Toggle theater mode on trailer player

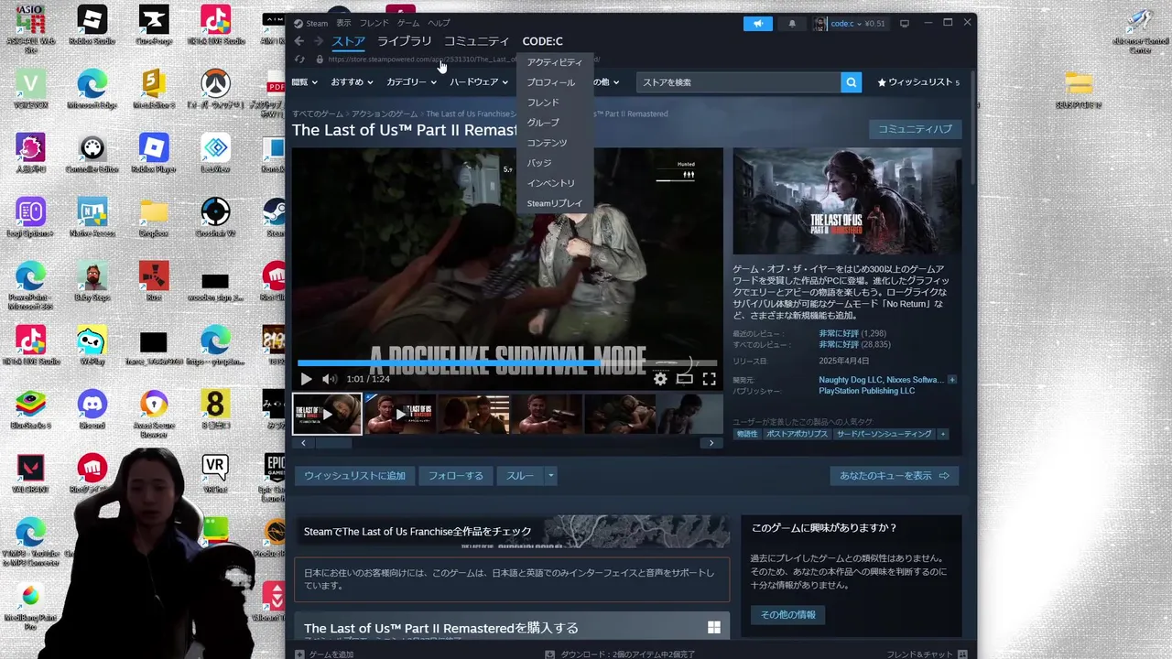[x=684, y=379]
